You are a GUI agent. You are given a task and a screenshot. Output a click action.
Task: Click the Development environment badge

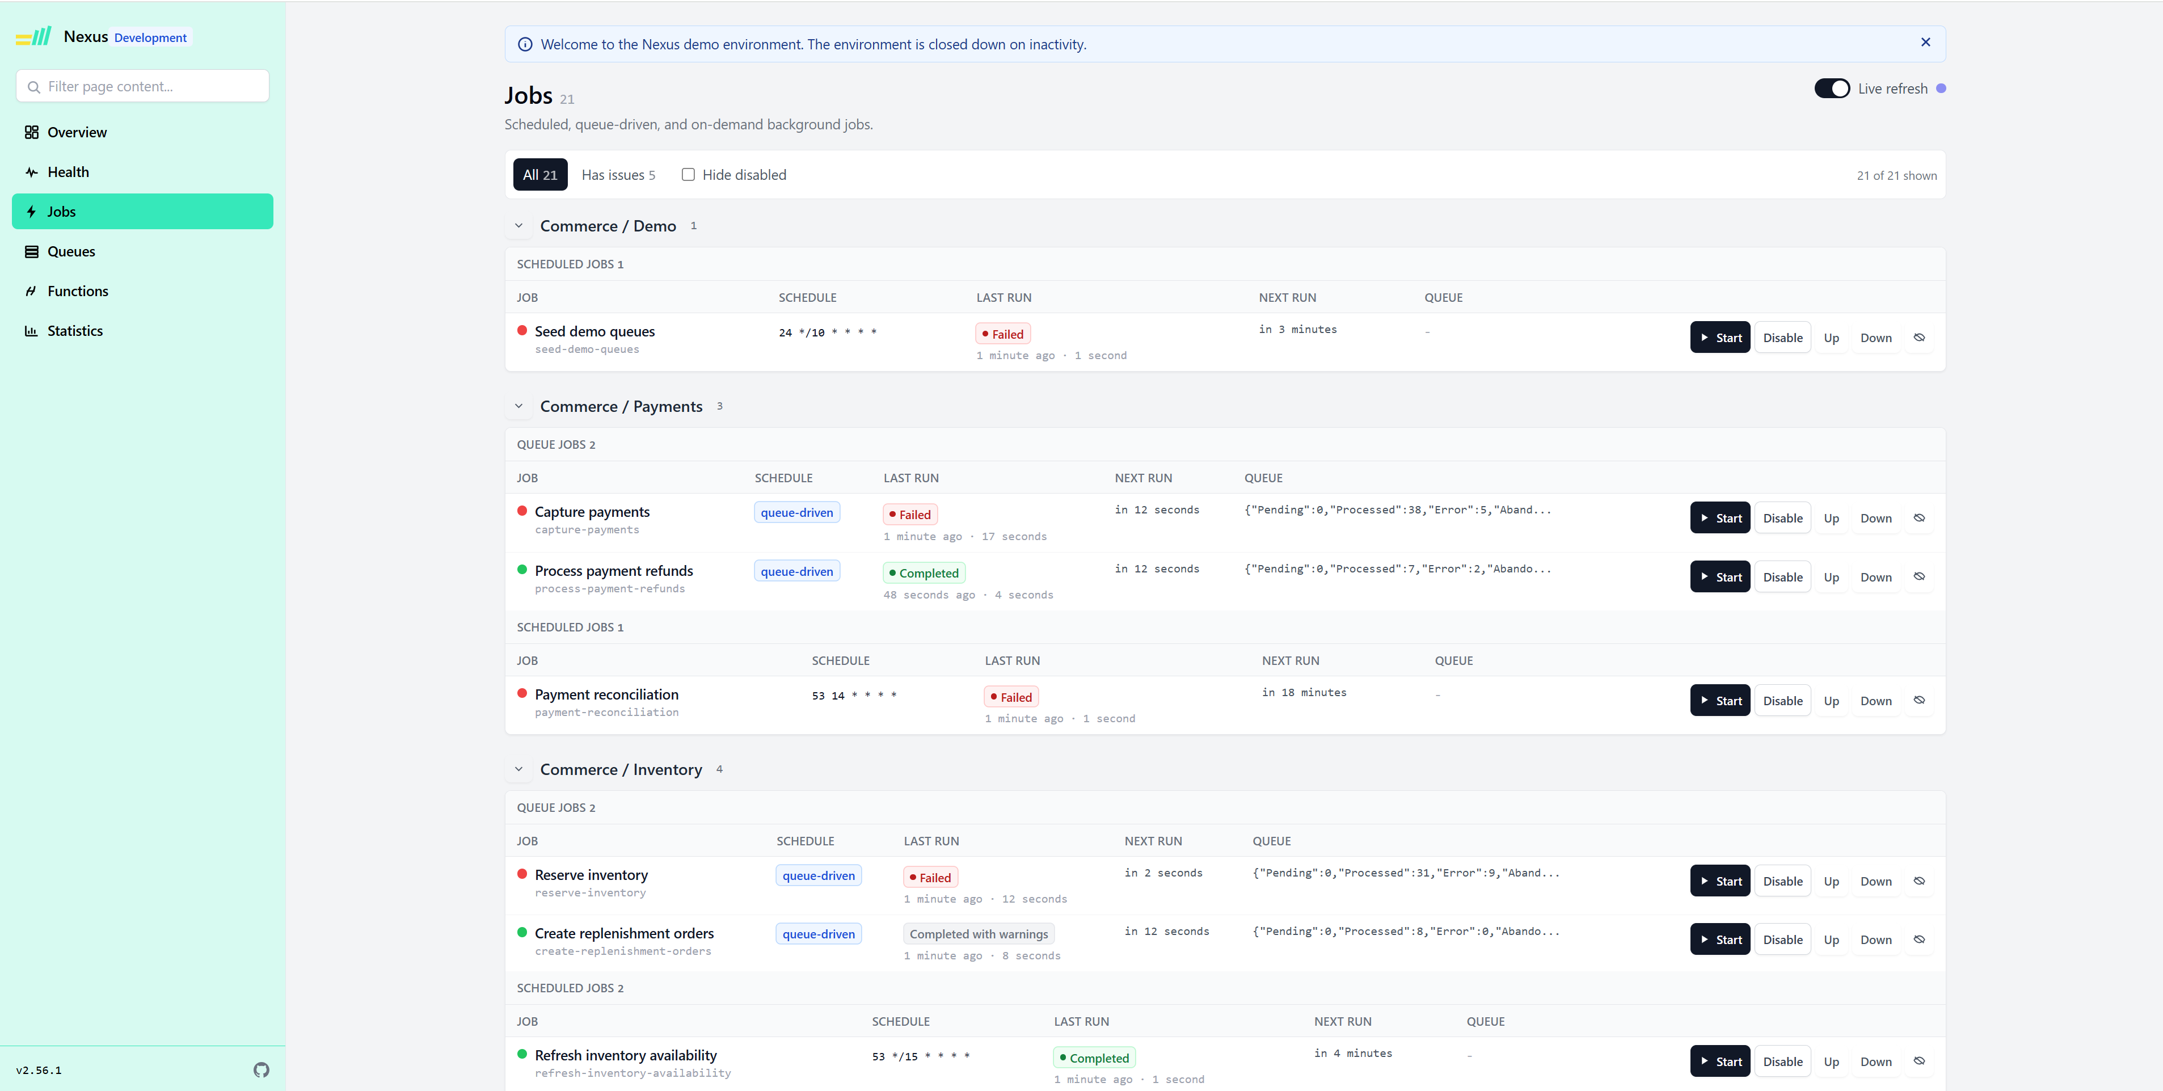pos(150,37)
